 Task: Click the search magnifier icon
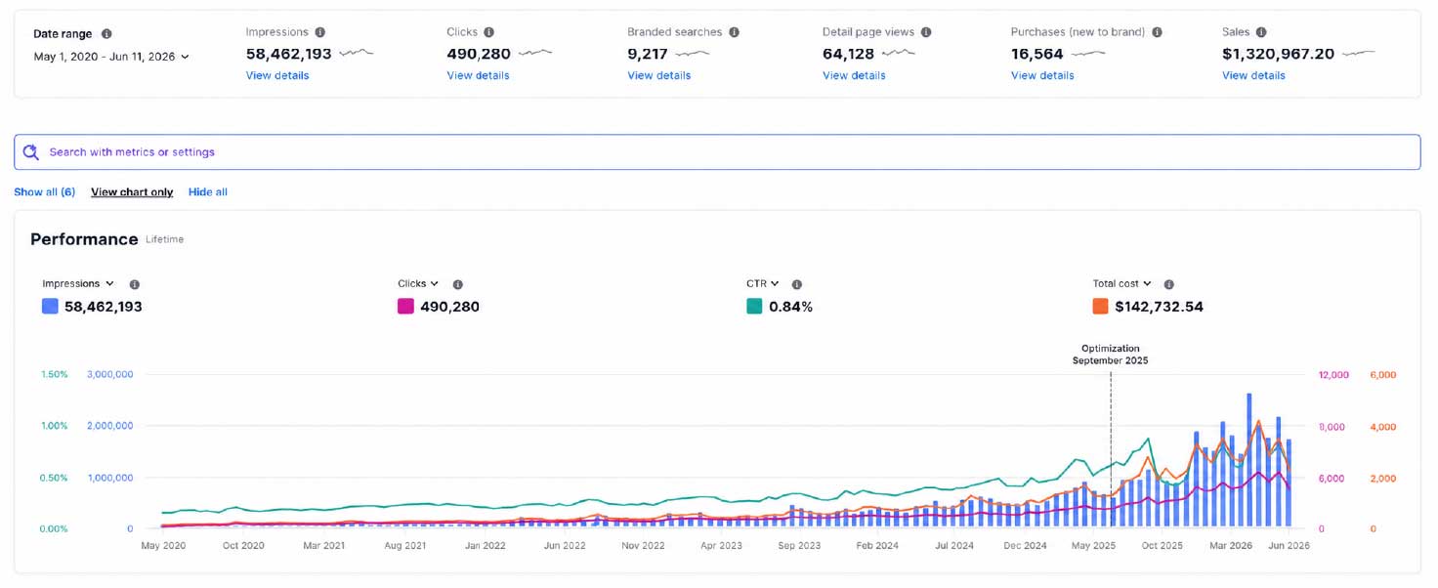31,152
